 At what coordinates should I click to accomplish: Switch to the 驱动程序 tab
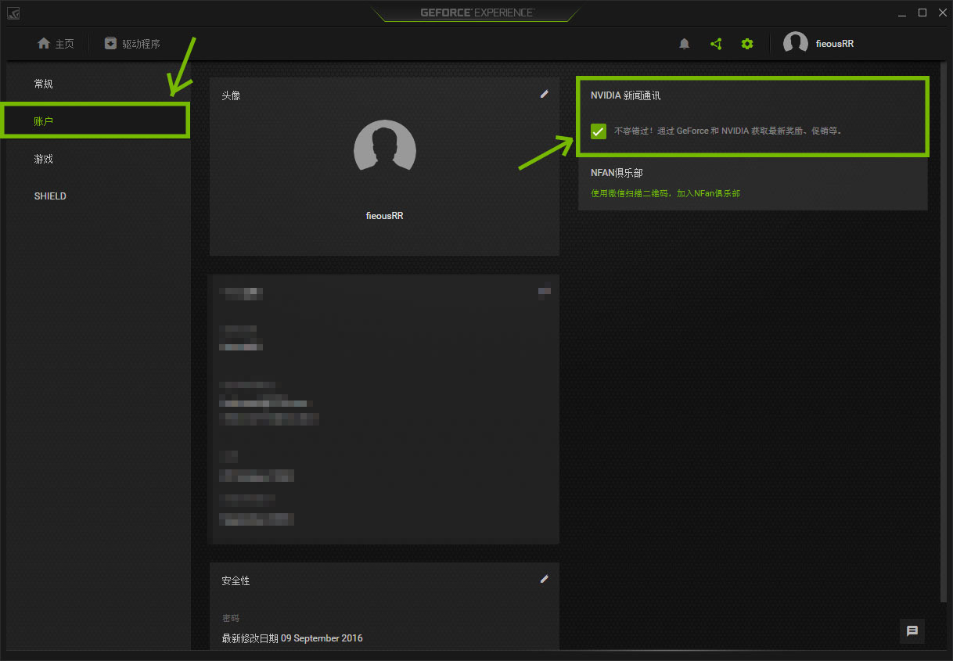[132, 44]
